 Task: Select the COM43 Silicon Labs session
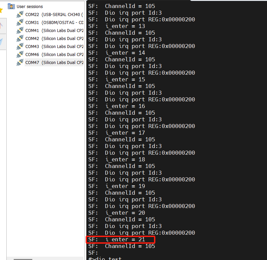(54, 46)
